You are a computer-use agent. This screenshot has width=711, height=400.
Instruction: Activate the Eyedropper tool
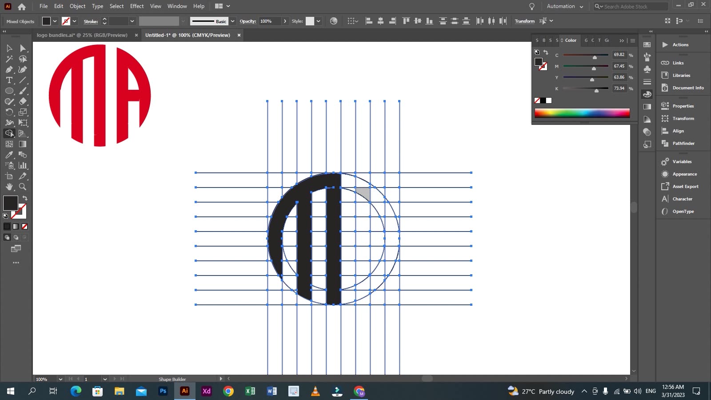[x=9, y=155]
